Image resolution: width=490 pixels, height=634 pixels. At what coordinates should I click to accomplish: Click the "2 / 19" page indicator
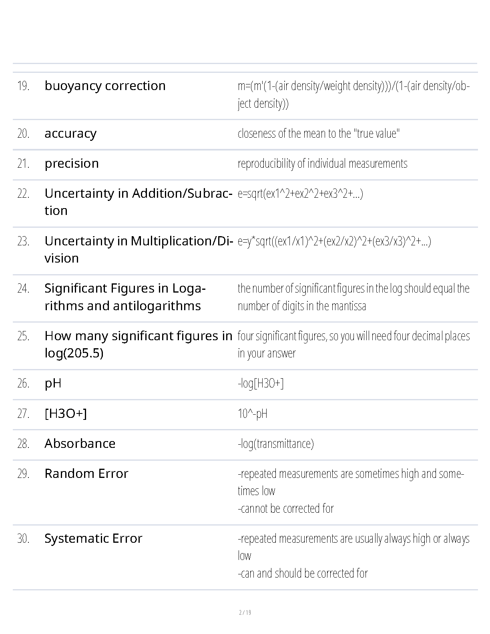pos(245,612)
